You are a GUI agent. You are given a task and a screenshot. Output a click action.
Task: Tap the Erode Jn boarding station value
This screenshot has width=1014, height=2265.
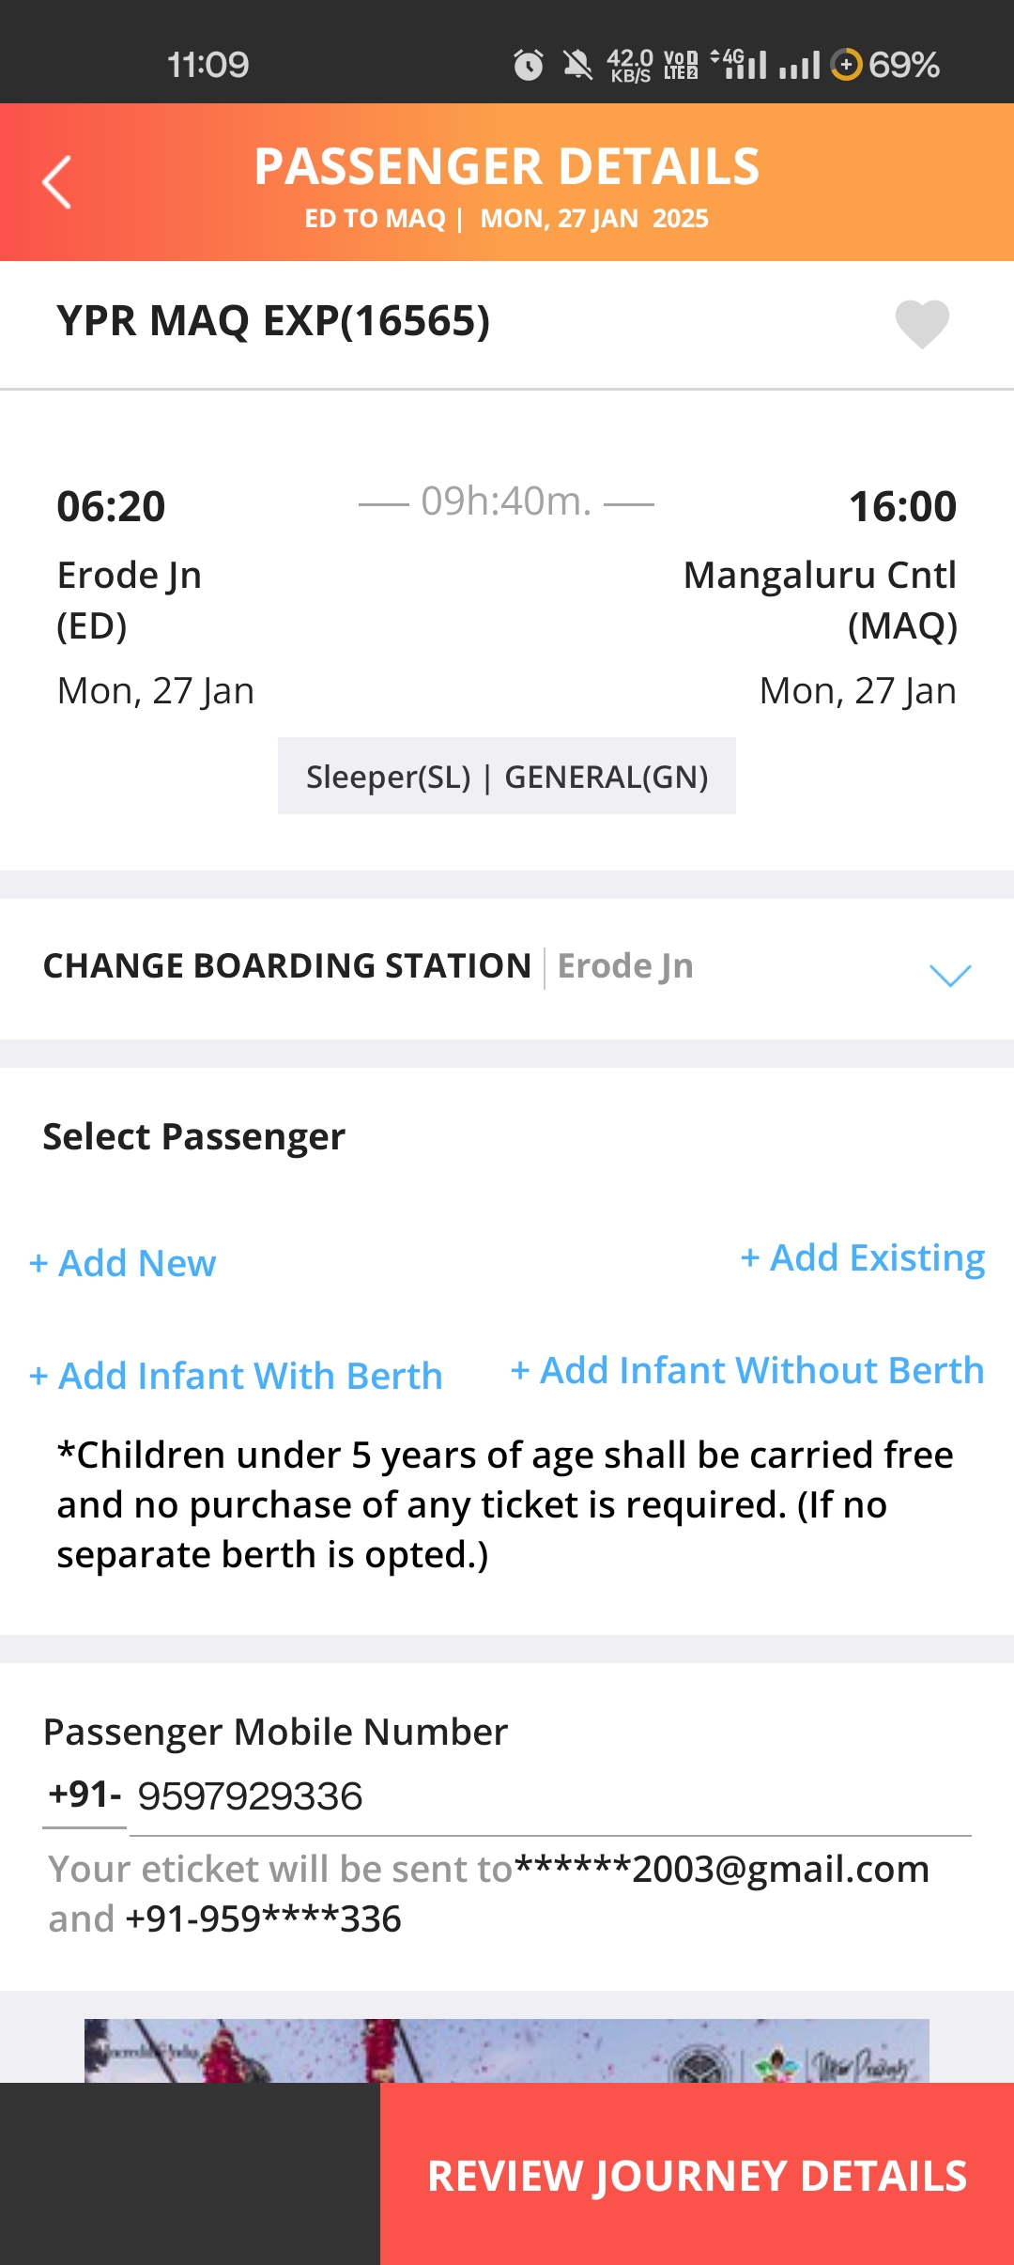pyautogui.click(x=625, y=966)
